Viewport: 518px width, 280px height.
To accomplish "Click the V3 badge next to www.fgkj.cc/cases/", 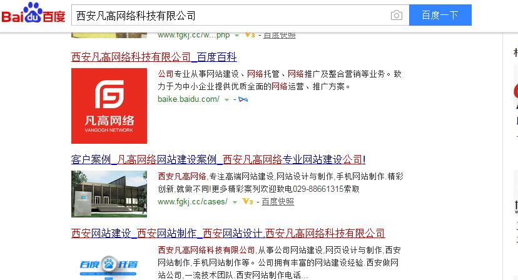I will pos(248,201).
